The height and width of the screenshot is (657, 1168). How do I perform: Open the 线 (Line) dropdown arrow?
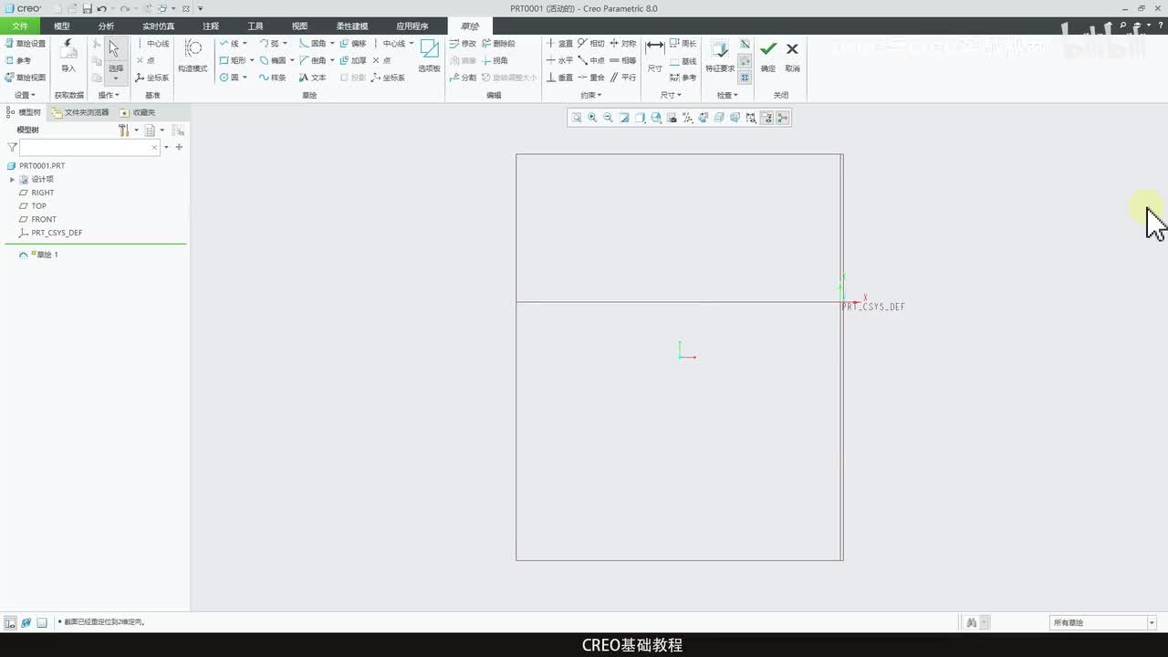tap(245, 43)
